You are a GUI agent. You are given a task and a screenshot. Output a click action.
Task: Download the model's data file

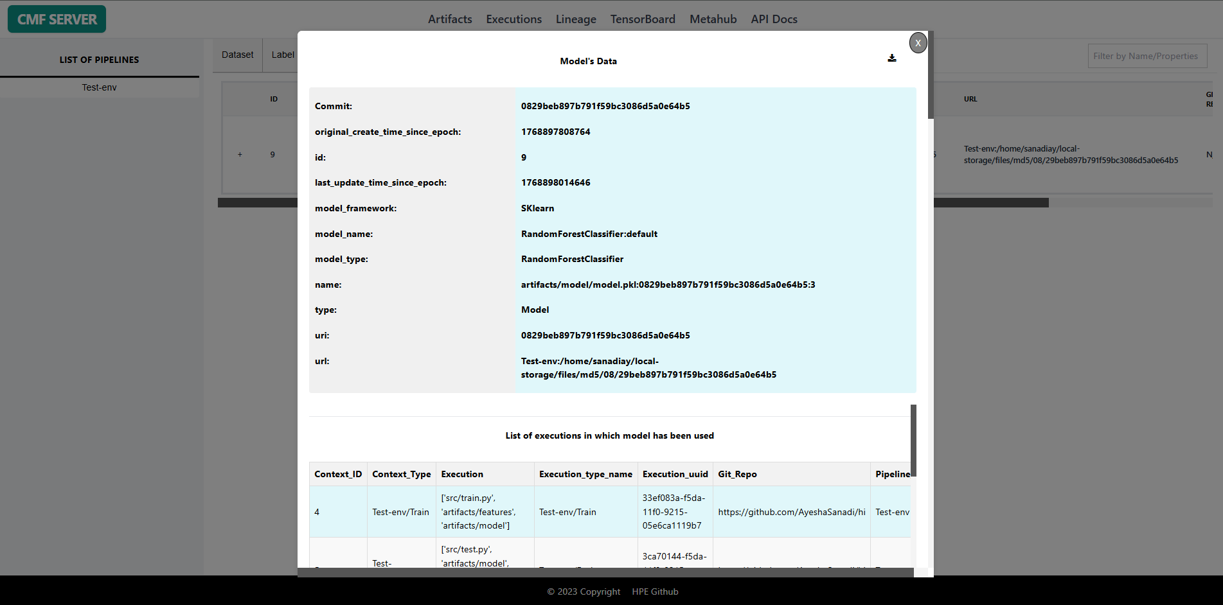[891, 58]
